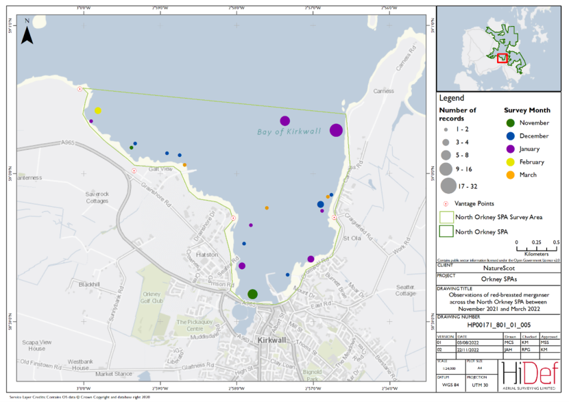Click the purple marker above Bay of Kirkwall label
Image resolution: width=569 pixels, height=402 pixels.
pos(285,121)
